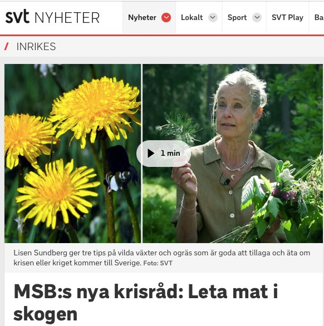Open the partially visible Ba menu item
Image resolution: width=324 pixels, height=326 pixels.
[x=319, y=17]
